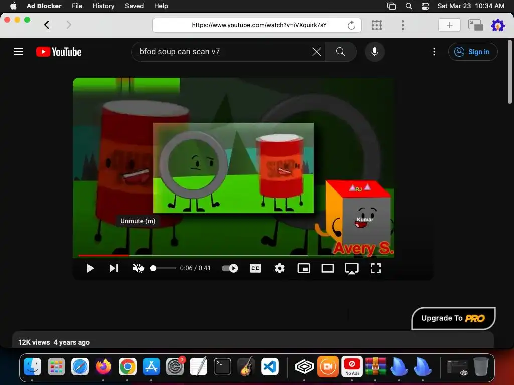Open browser vertical dots menu
This screenshot has width=514, height=385.
click(403, 25)
